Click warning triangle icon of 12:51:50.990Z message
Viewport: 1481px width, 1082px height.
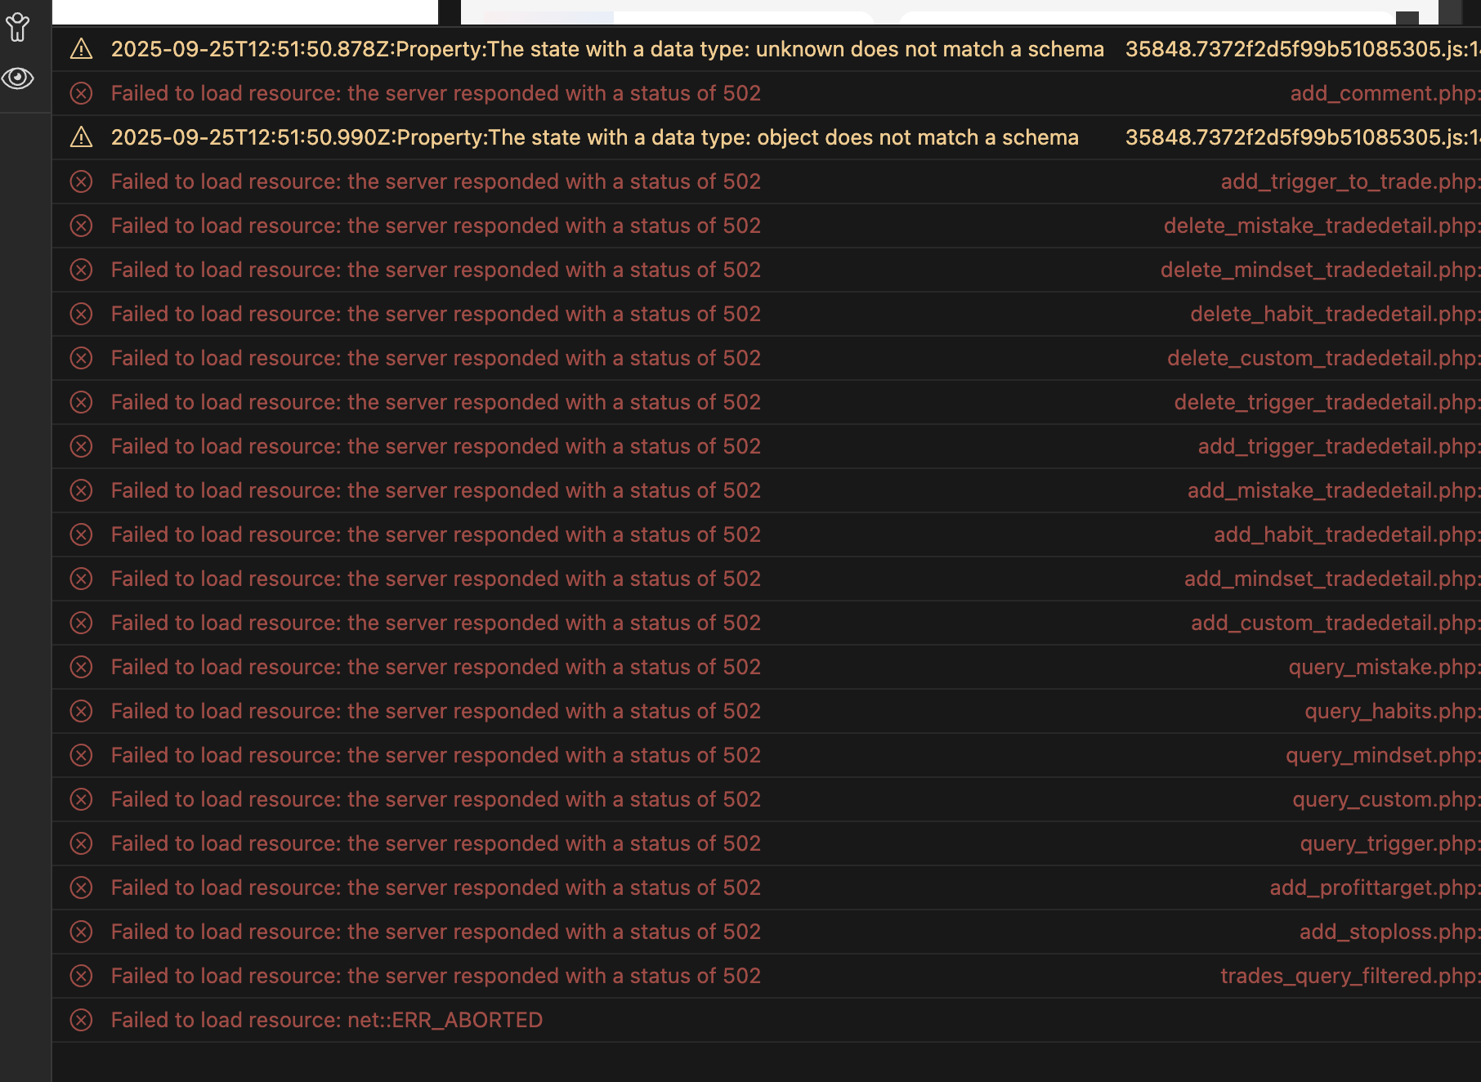click(x=81, y=137)
